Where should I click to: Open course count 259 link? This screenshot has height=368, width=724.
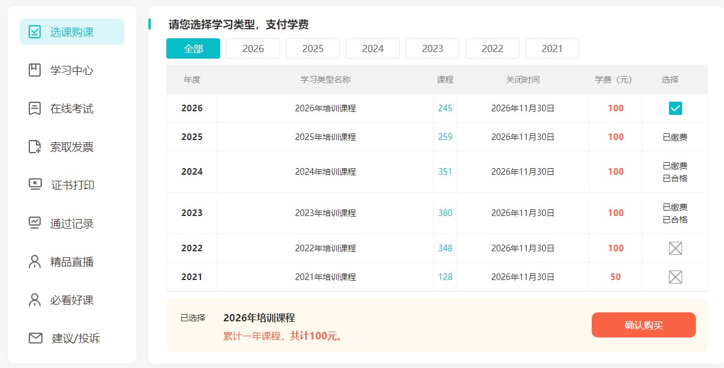445,137
